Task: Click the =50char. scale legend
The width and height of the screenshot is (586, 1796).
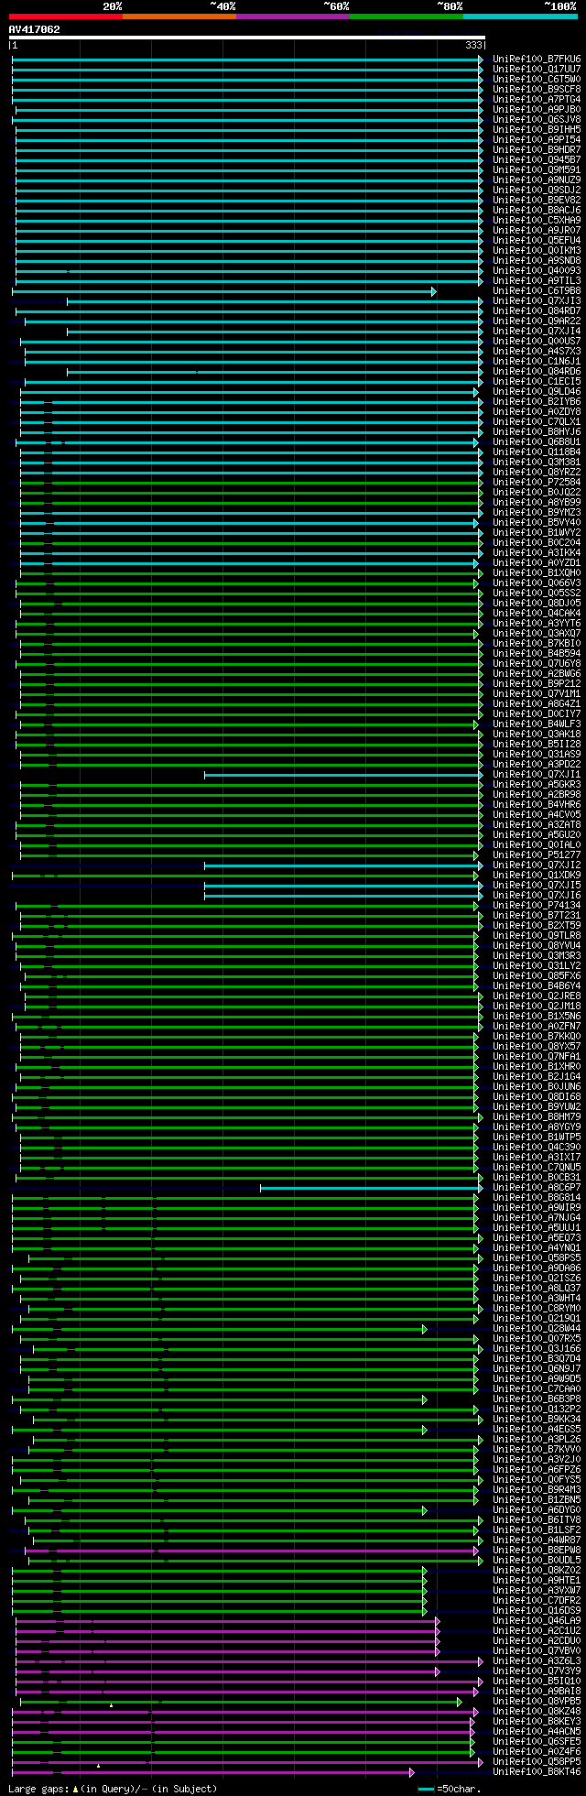Action: click(x=449, y=1789)
